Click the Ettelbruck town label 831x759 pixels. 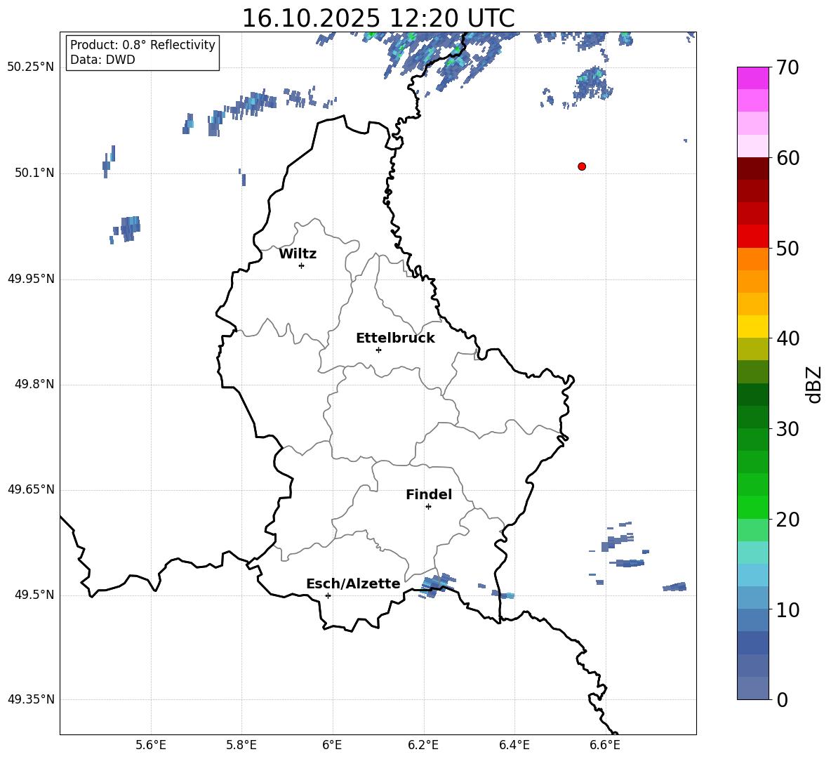pos(395,338)
